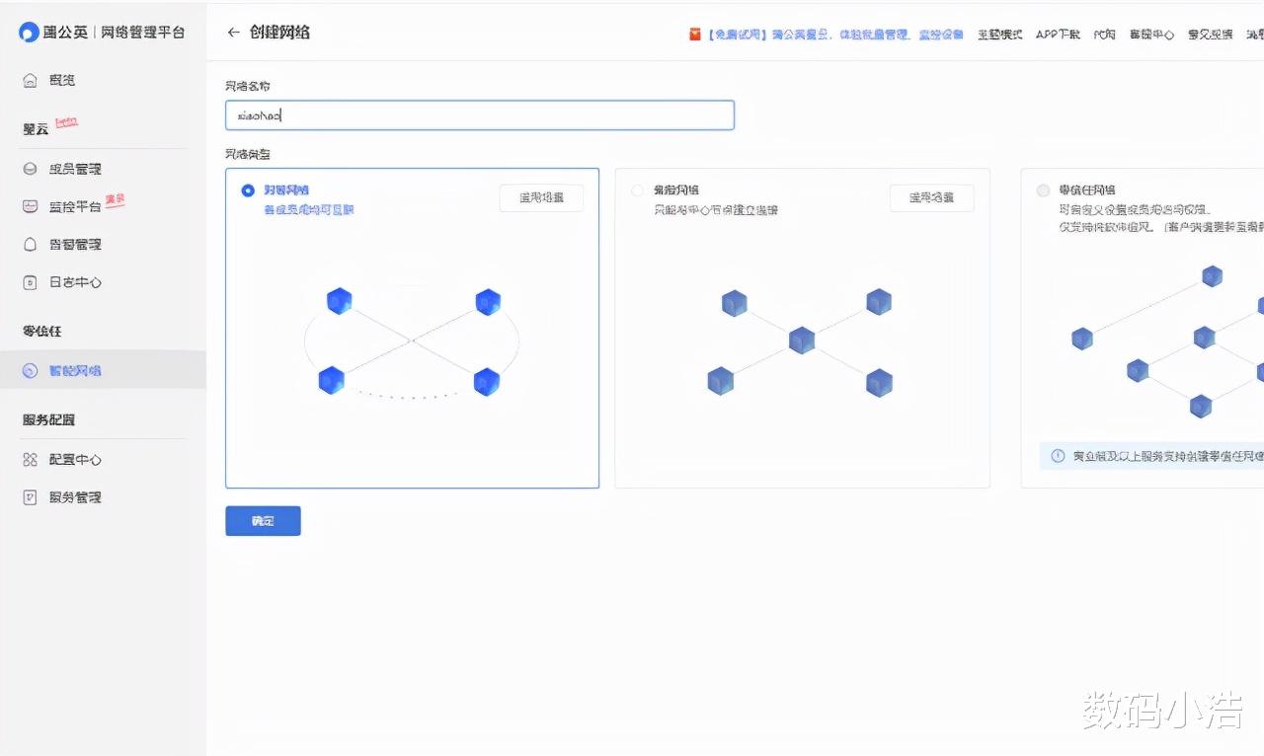Click the 创建网络 page title
The width and height of the screenshot is (1264, 756).
tap(279, 33)
